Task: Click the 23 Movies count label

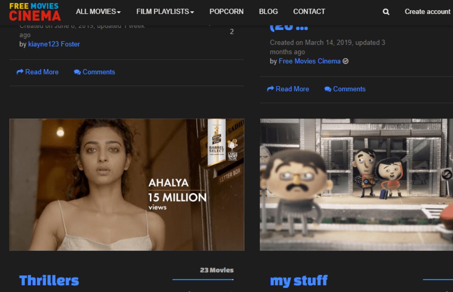Action: (x=217, y=270)
